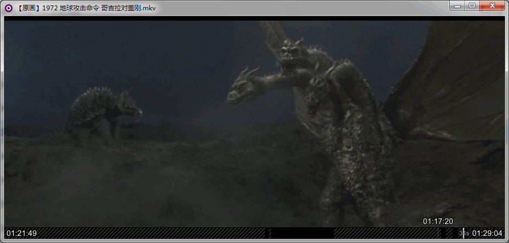Click the total duration 01:29:04 label
The width and height of the screenshot is (509, 243).
(487, 233)
